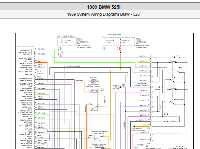Select the Fuse F17 7.5A symbol

tap(62, 42)
